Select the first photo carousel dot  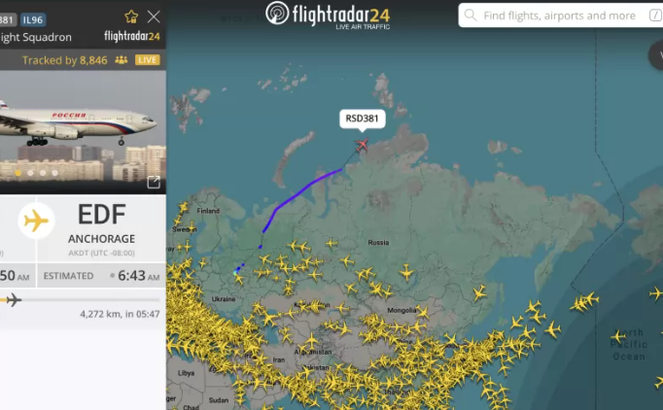(17, 173)
